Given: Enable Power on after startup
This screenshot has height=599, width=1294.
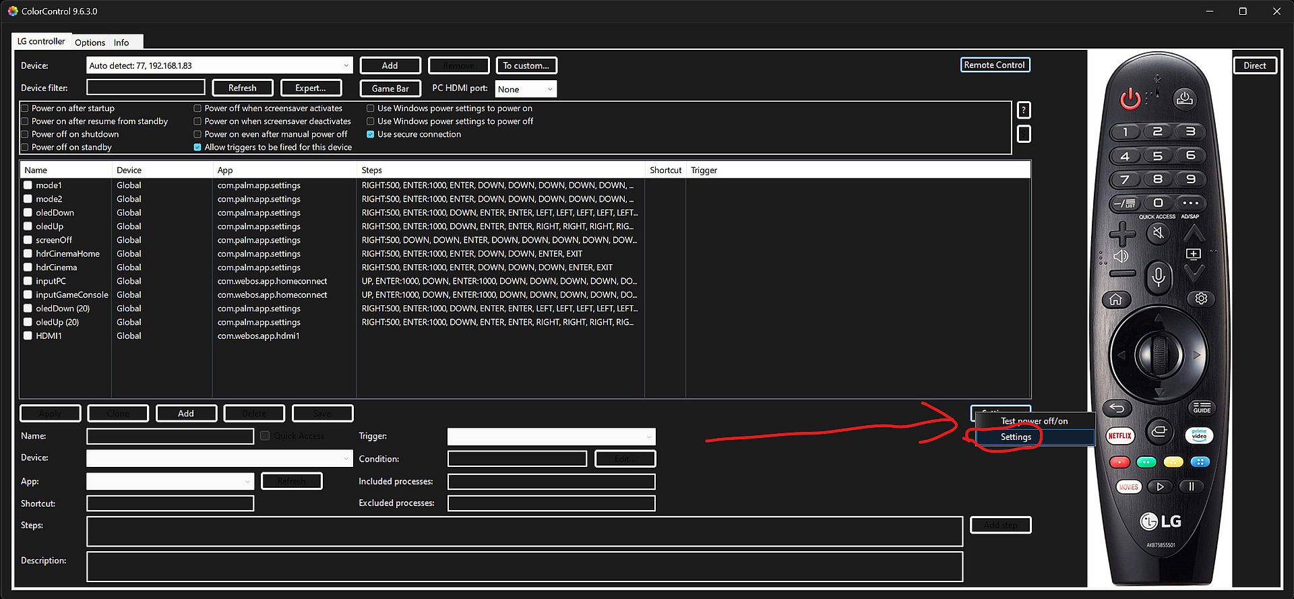Looking at the screenshot, I should tap(25, 108).
